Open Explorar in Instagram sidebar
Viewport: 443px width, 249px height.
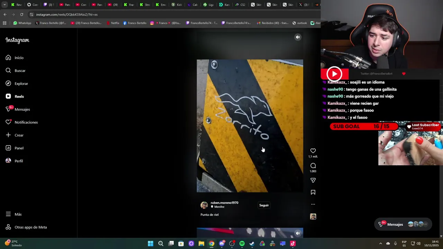click(17, 83)
